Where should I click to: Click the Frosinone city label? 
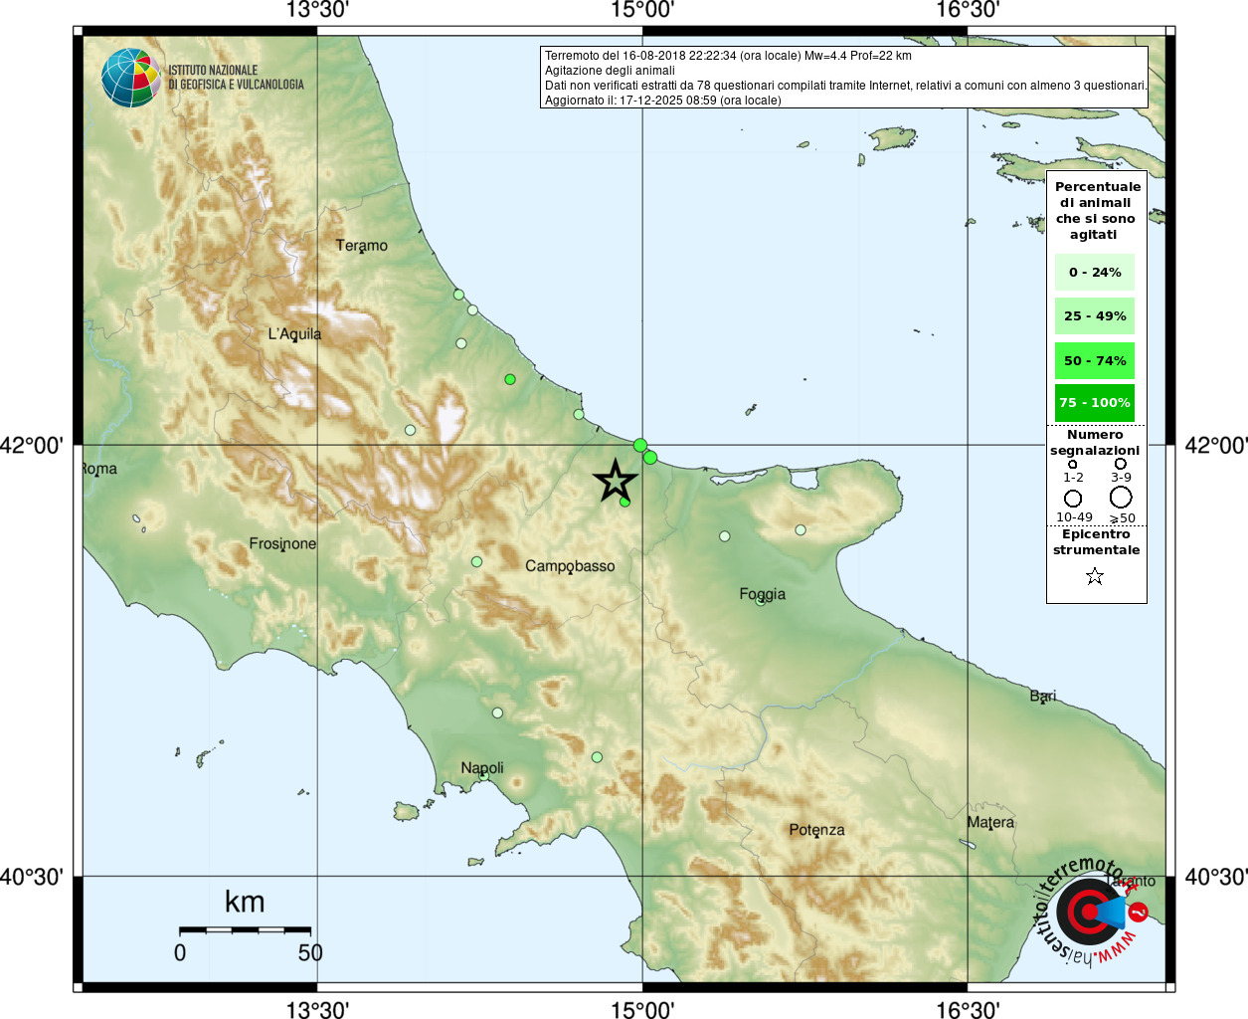282,543
